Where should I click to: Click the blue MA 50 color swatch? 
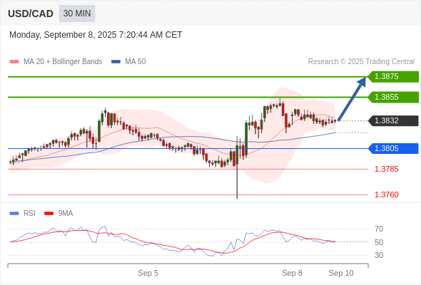pos(116,62)
